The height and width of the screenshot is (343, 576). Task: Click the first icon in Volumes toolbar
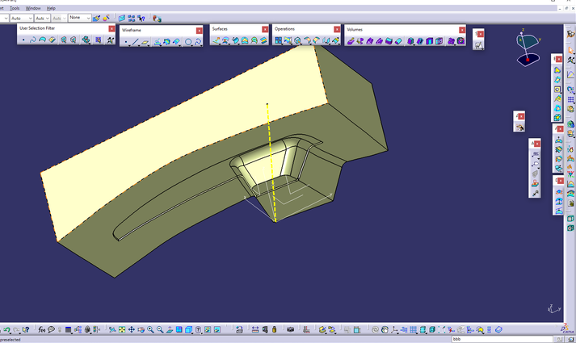[351, 41]
